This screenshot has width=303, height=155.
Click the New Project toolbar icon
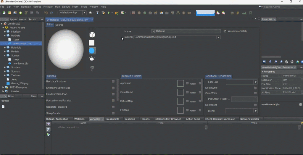9,13
